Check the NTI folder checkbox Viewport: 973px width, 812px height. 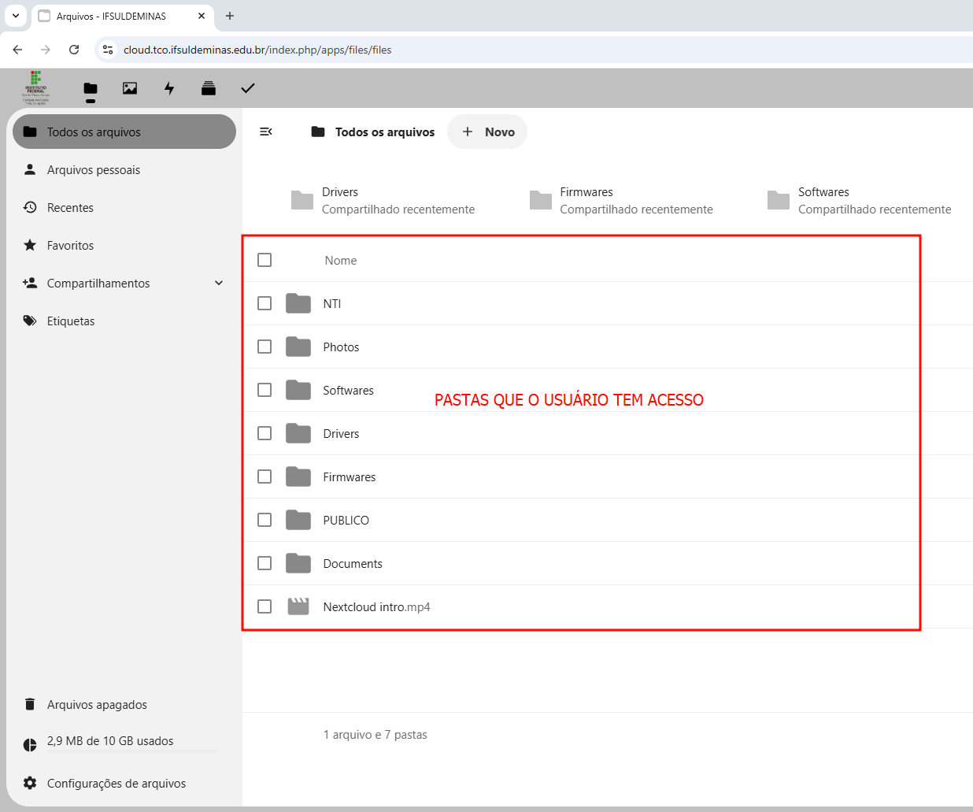(x=265, y=303)
